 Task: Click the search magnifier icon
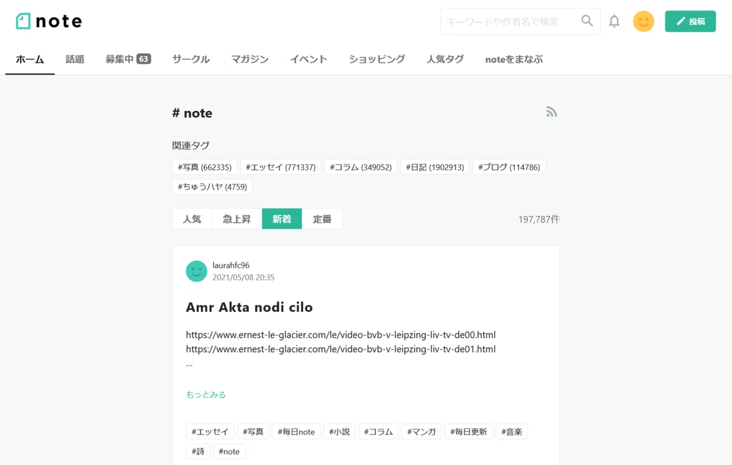point(587,21)
